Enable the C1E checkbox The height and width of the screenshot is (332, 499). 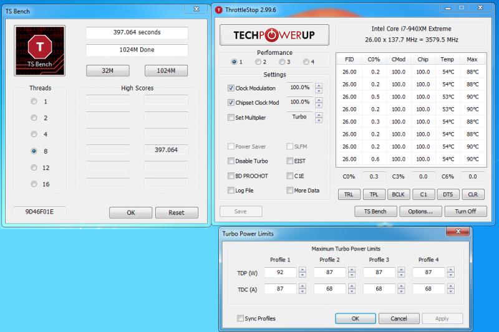pos(289,176)
